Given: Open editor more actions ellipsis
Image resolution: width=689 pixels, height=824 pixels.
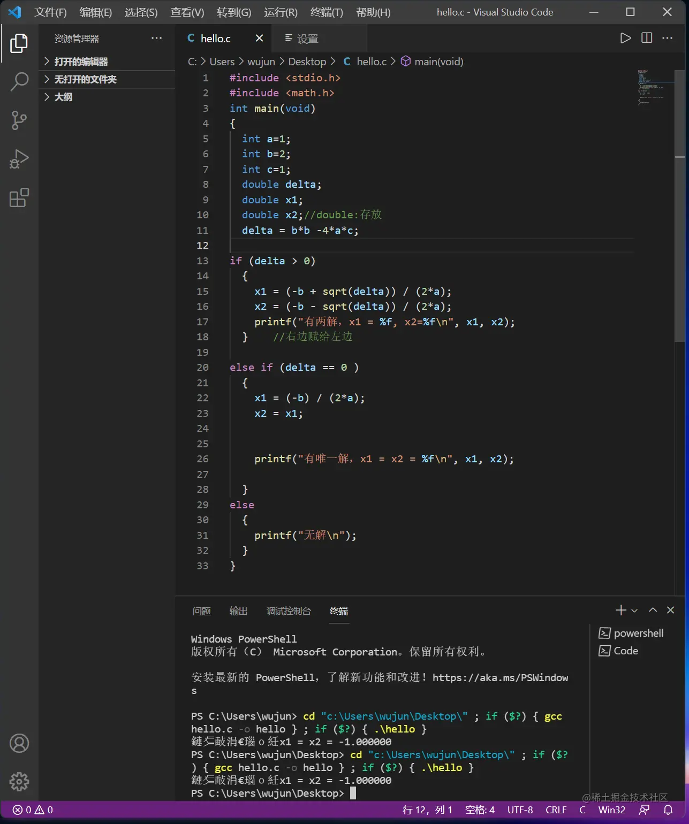Looking at the screenshot, I should click(x=667, y=38).
